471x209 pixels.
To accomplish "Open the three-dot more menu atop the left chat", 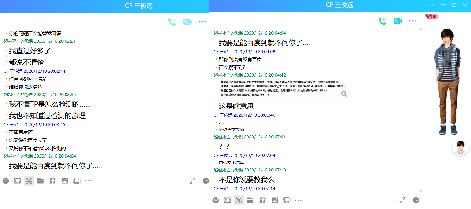I will (x=202, y=22).
